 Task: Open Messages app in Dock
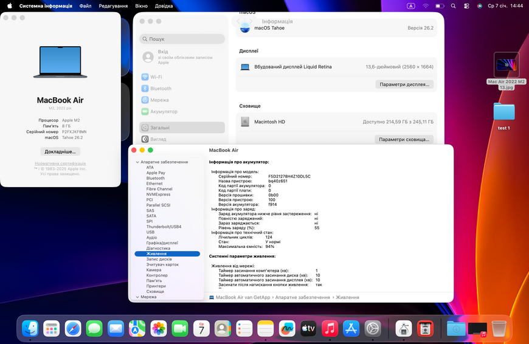coord(94,328)
